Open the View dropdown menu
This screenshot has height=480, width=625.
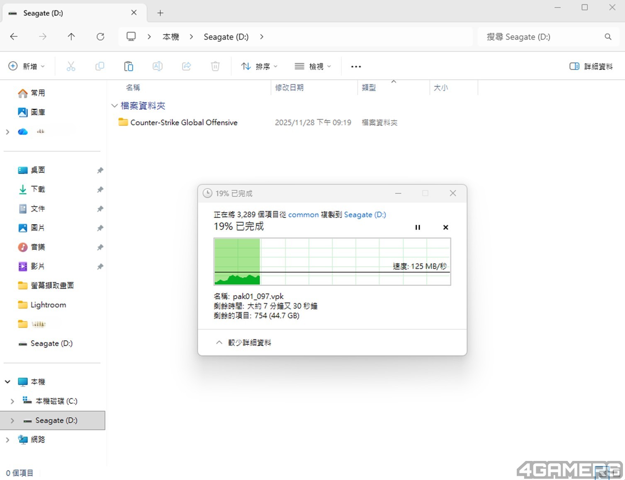313,66
